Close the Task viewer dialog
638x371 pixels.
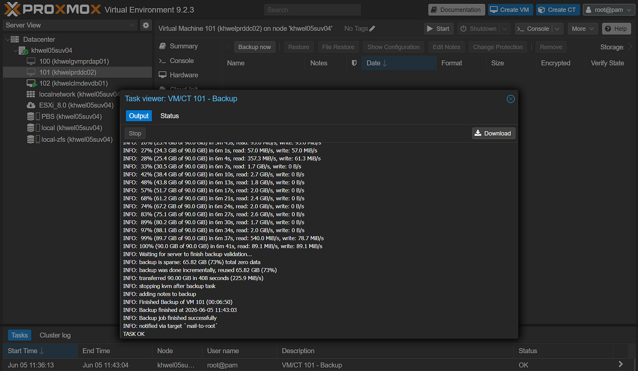click(x=510, y=99)
